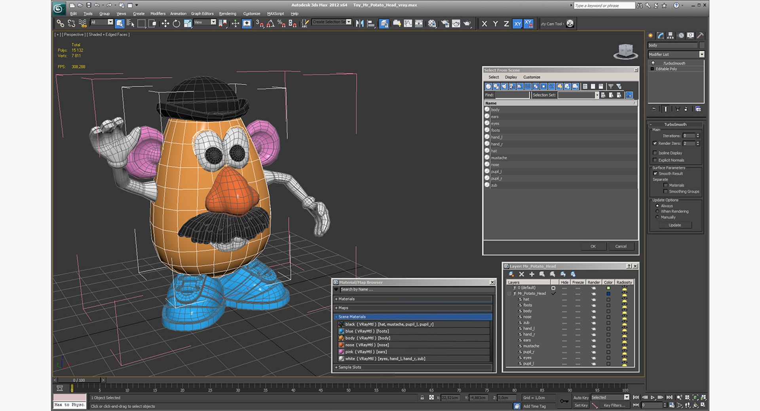Click the render teapot icon
Image resolution: width=760 pixels, height=411 pixels.
467,23
